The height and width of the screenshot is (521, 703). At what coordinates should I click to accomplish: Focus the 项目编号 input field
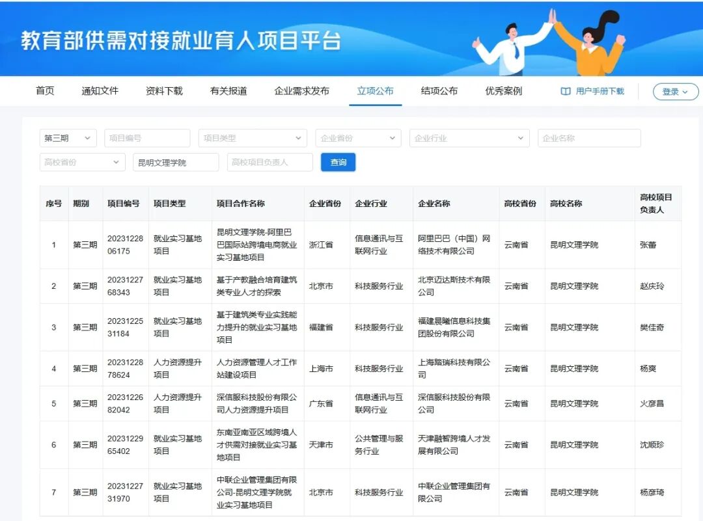pyautogui.click(x=147, y=138)
